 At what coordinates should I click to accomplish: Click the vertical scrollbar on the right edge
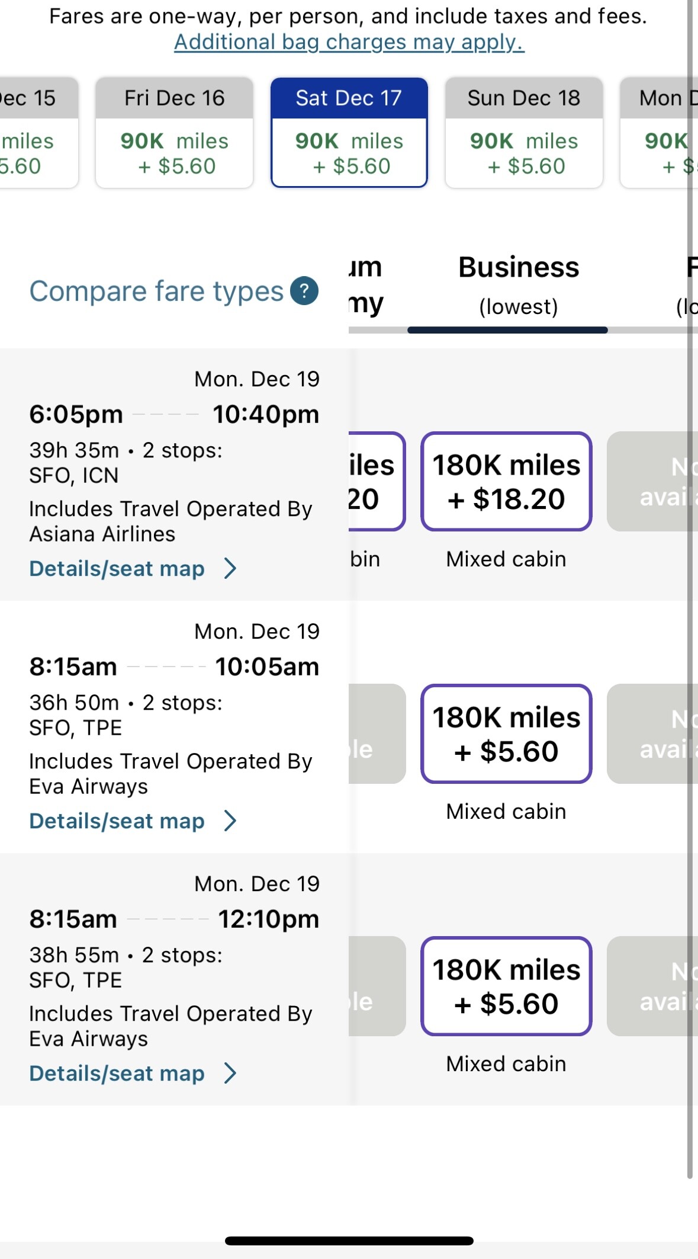click(x=690, y=592)
